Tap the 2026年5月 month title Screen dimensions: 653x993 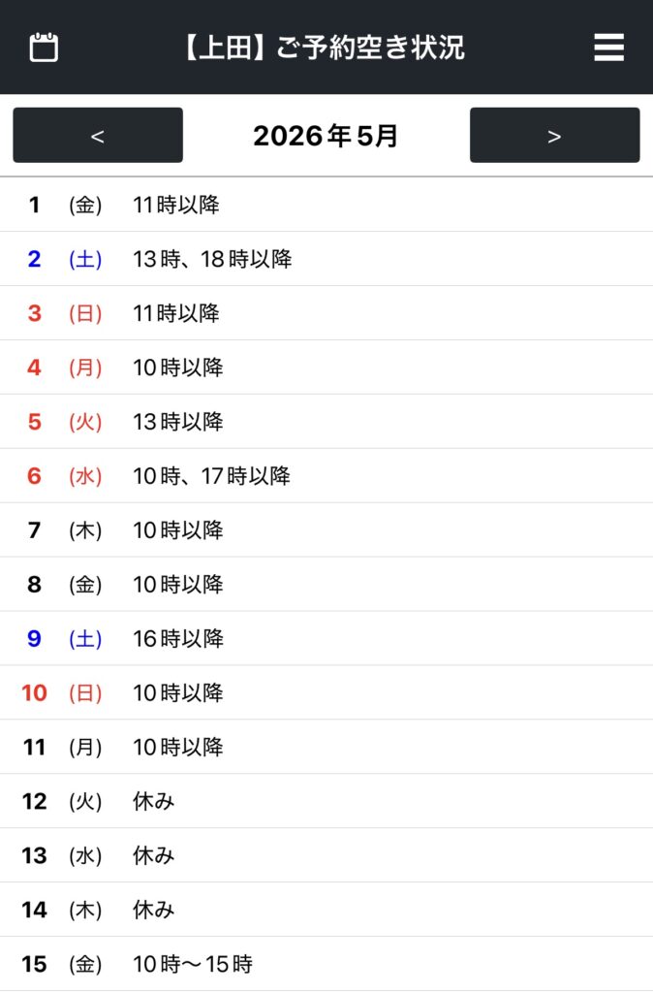click(326, 136)
